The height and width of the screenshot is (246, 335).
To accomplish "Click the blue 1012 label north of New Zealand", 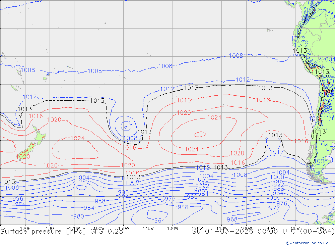I will pyautogui.click(x=30, y=97).
